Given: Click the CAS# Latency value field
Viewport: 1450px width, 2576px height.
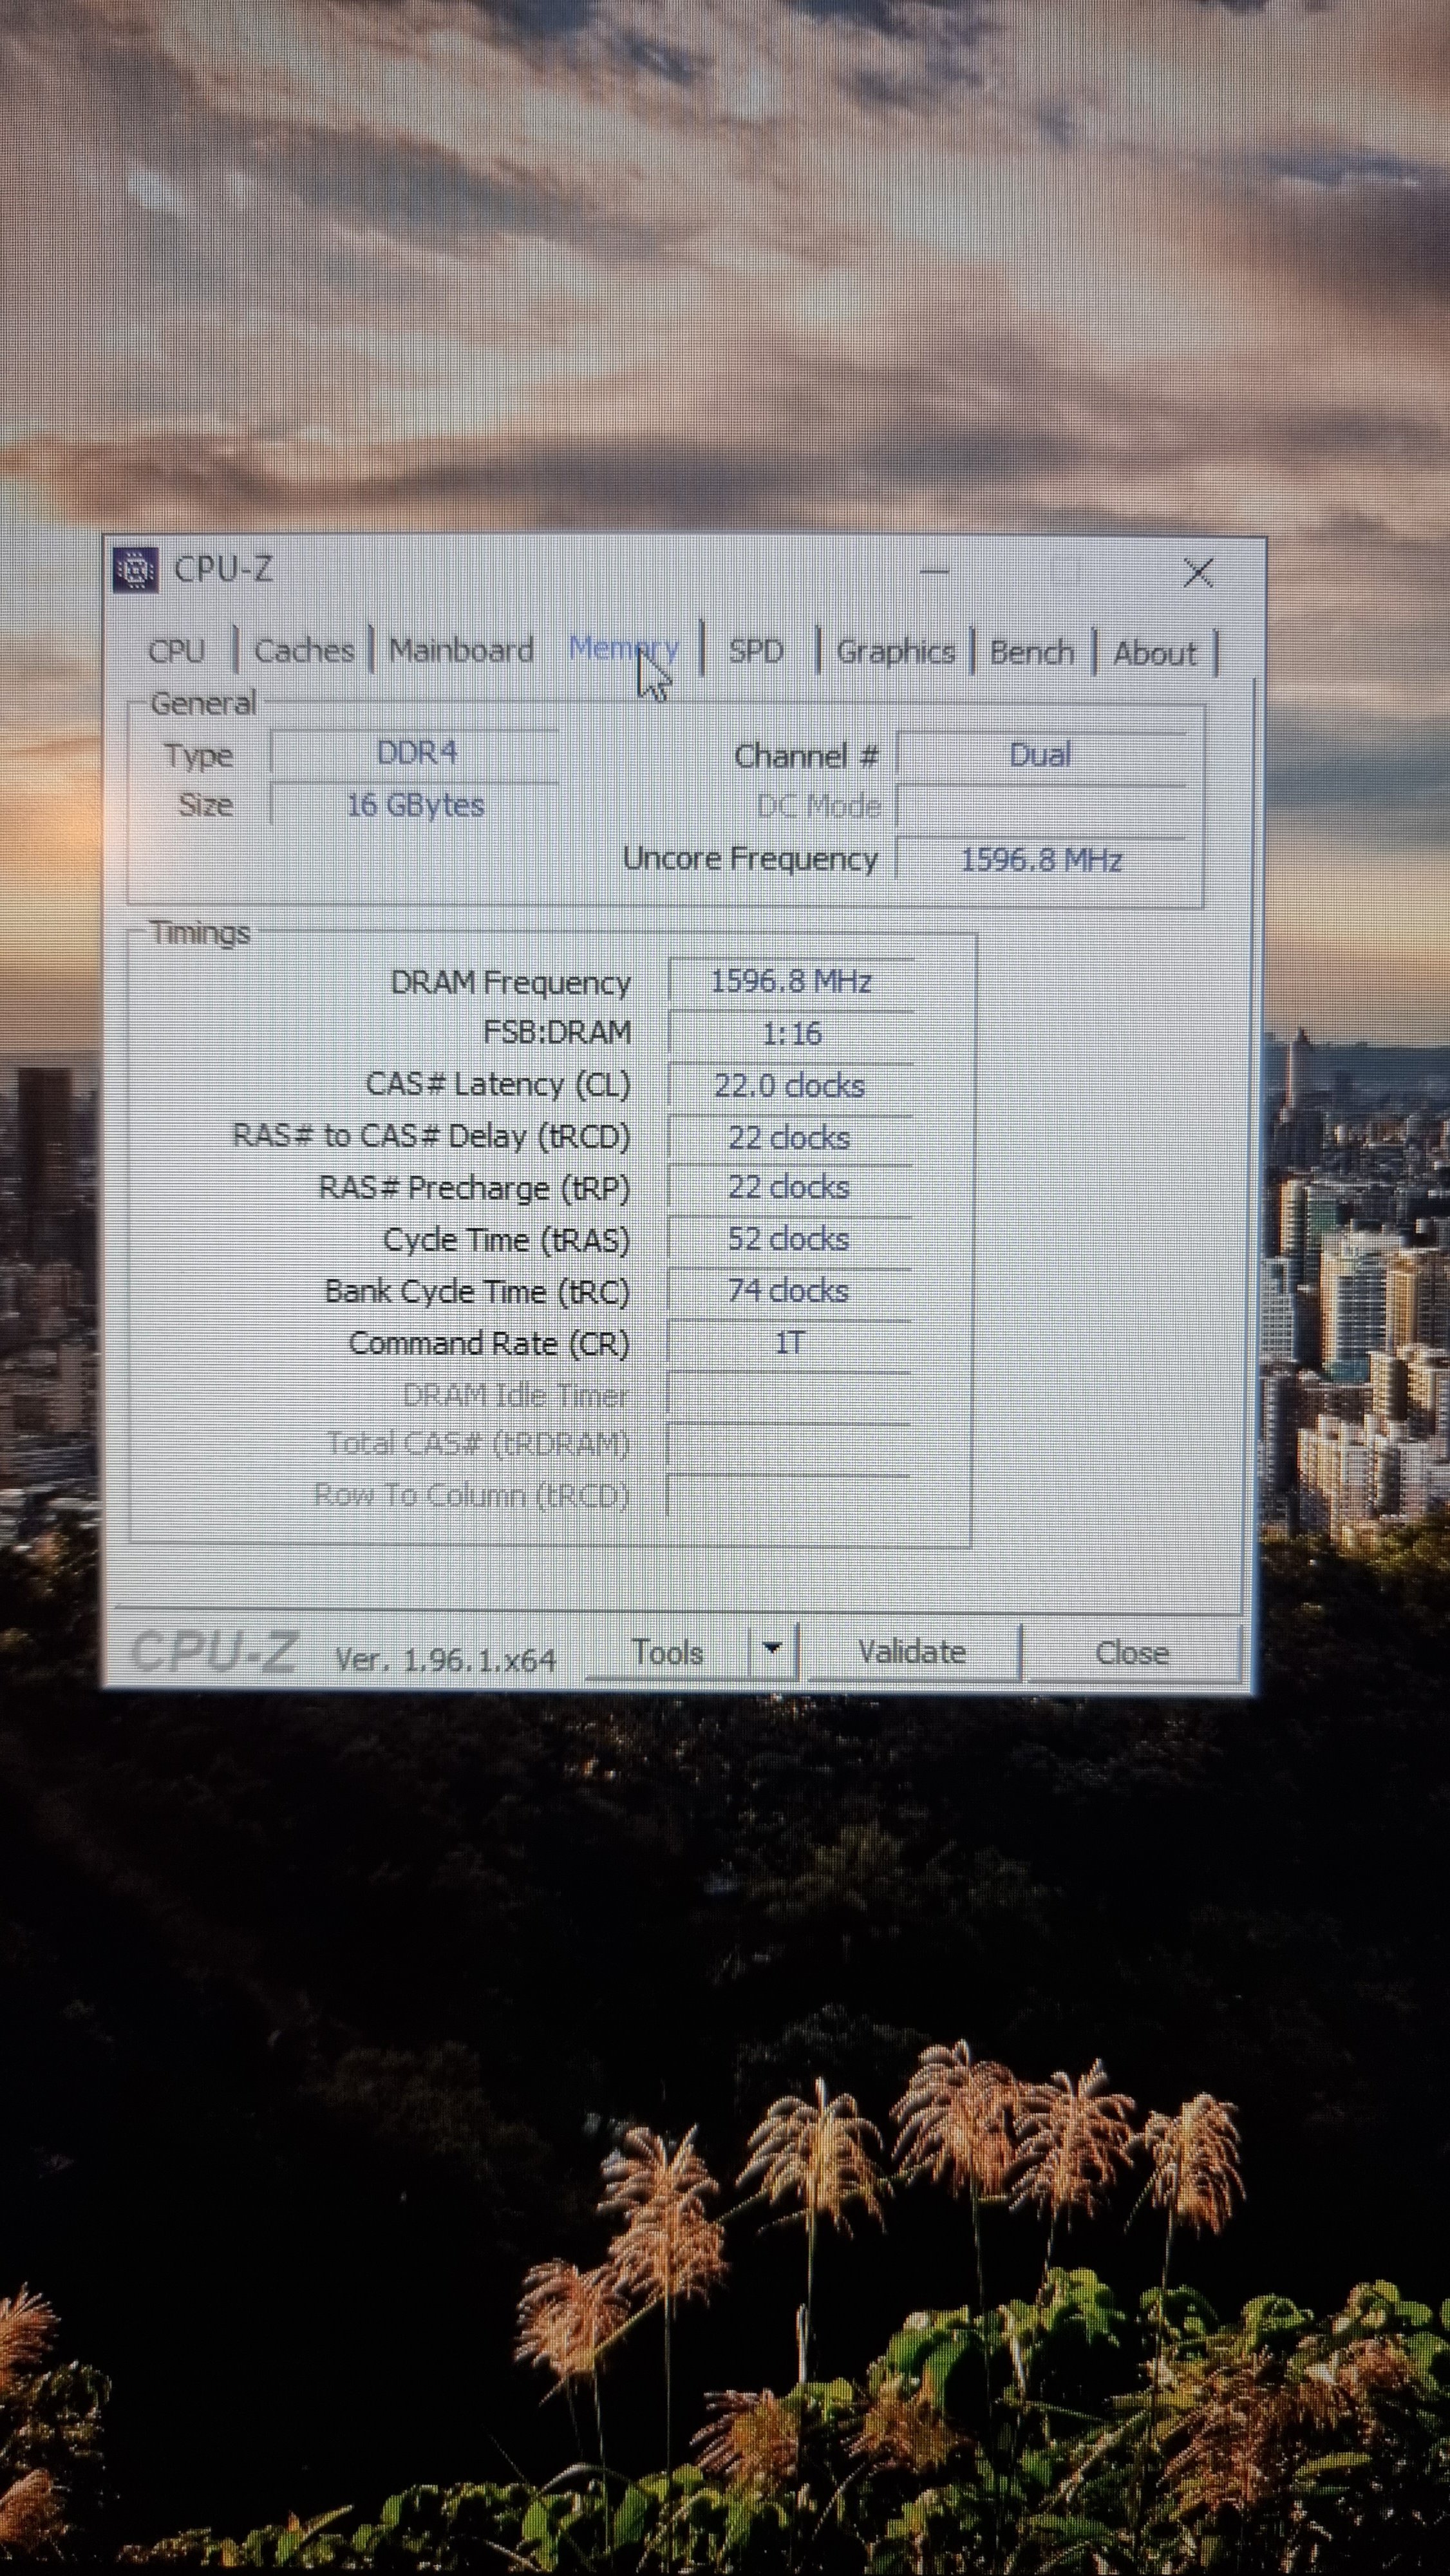Looking at the screenshot, I should [790, 1086].
